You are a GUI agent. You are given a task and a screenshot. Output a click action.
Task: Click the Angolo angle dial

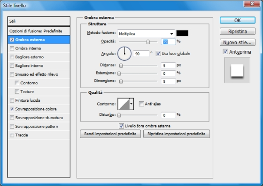click(124, 54)
